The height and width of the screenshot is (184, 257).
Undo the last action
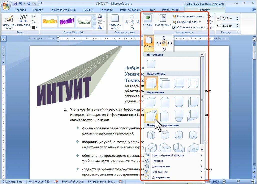(x=21, y=3)
